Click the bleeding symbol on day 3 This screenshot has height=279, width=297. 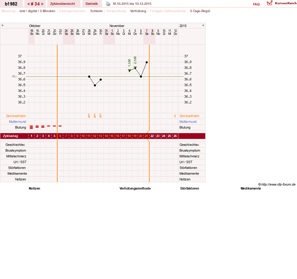(x=43, y=126)
